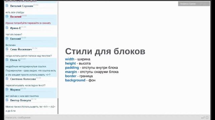Click the 'width' keyword on the slide
Viewport: 215px width, 120px height.
70,59
